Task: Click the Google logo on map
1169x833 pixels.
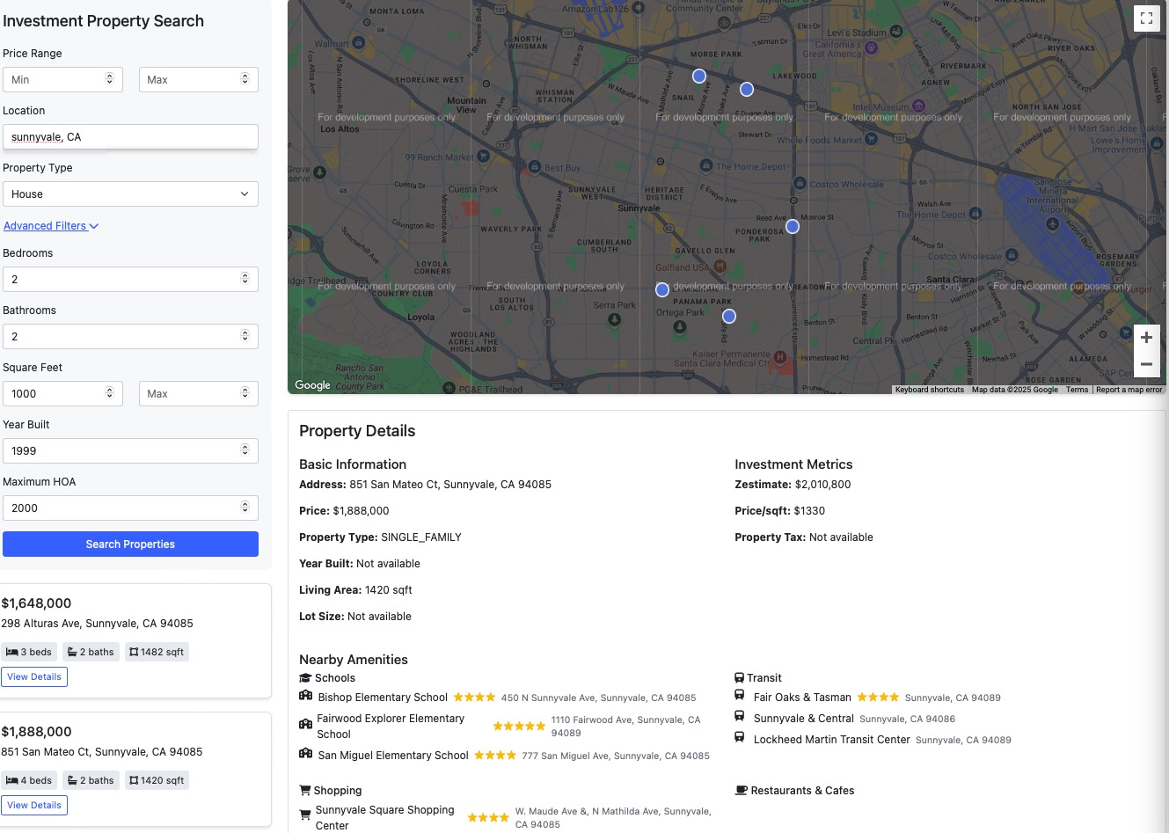Action: click(x=312, y=385)
